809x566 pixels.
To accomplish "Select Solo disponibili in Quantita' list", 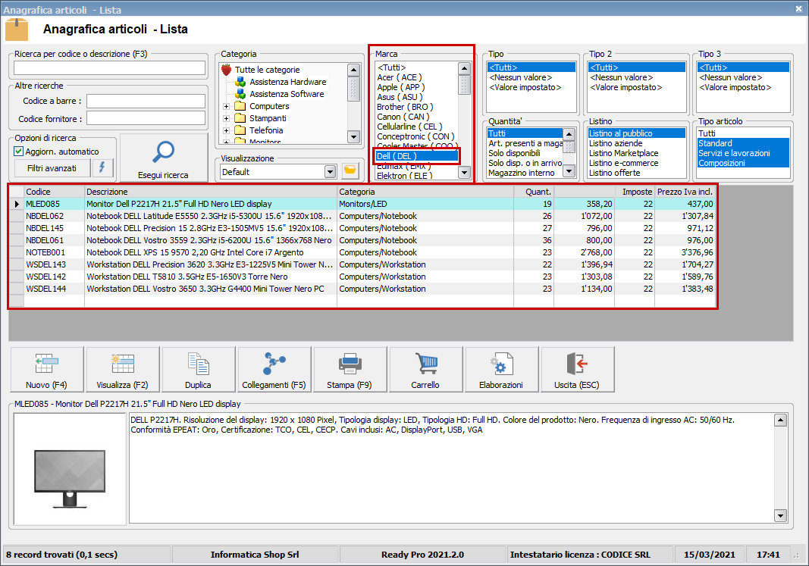I will click(x=514, y=153).
